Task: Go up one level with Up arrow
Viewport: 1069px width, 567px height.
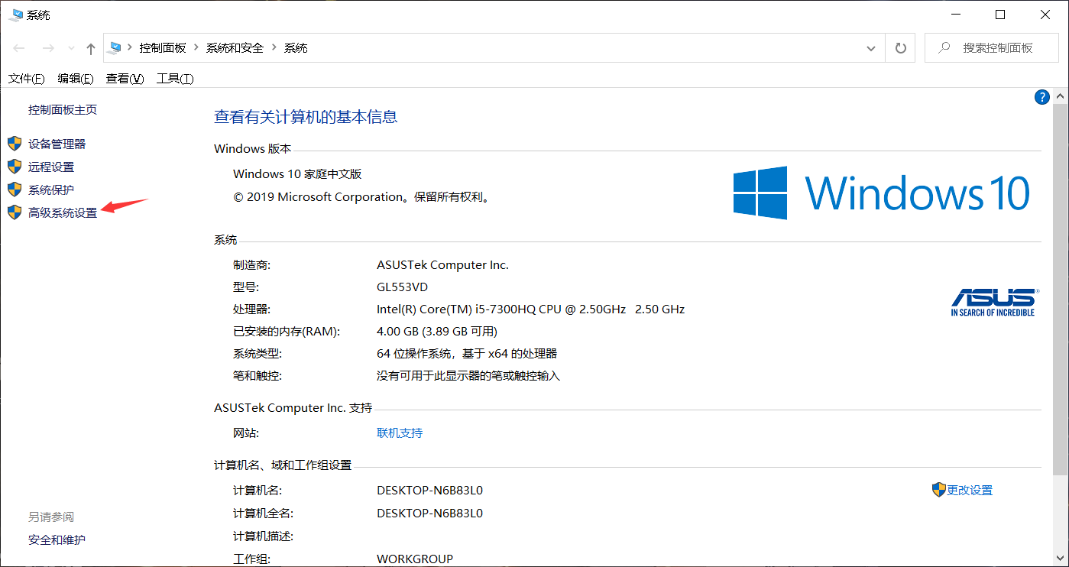Action: coord(91,48)
